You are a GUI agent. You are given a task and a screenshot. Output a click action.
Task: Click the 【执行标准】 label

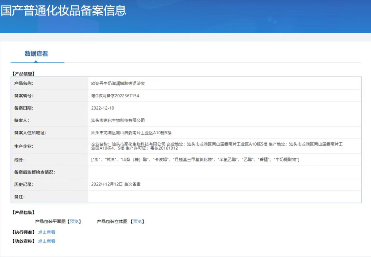point(23,232)
